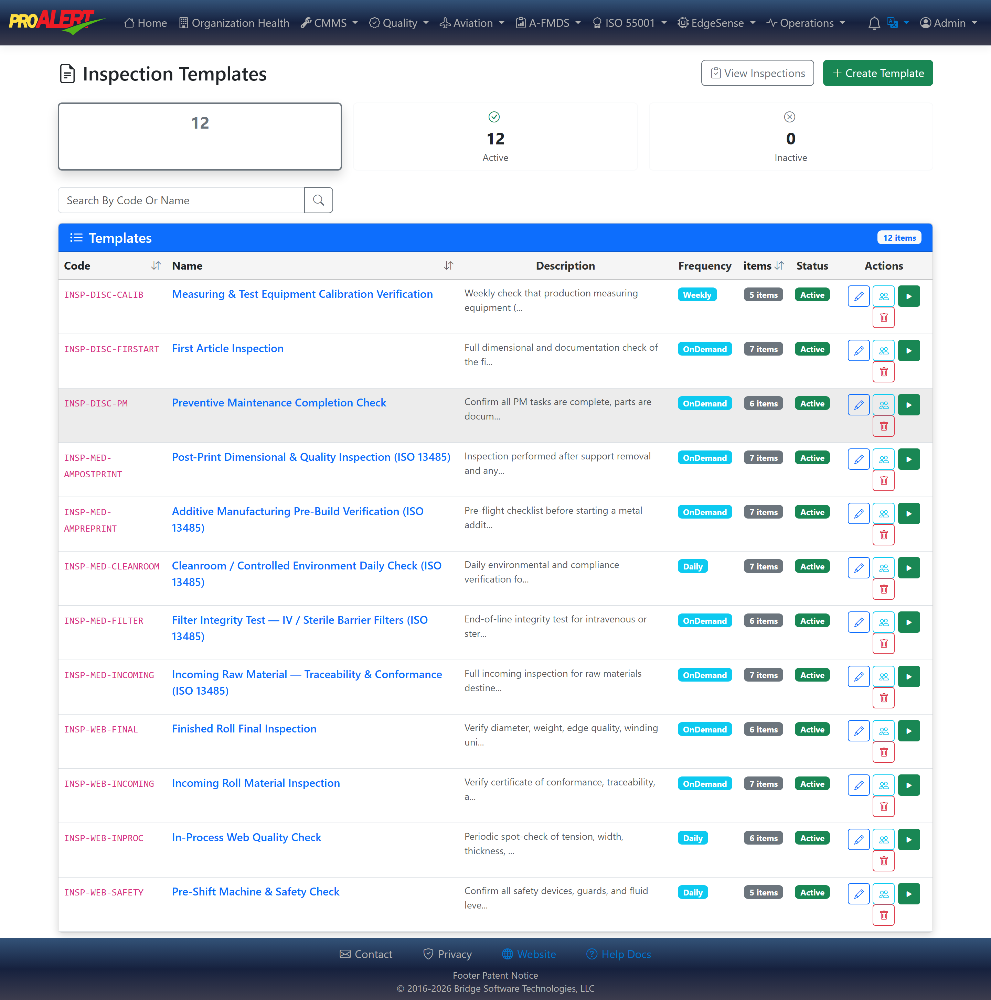Select the total 12 templates card

200,137
